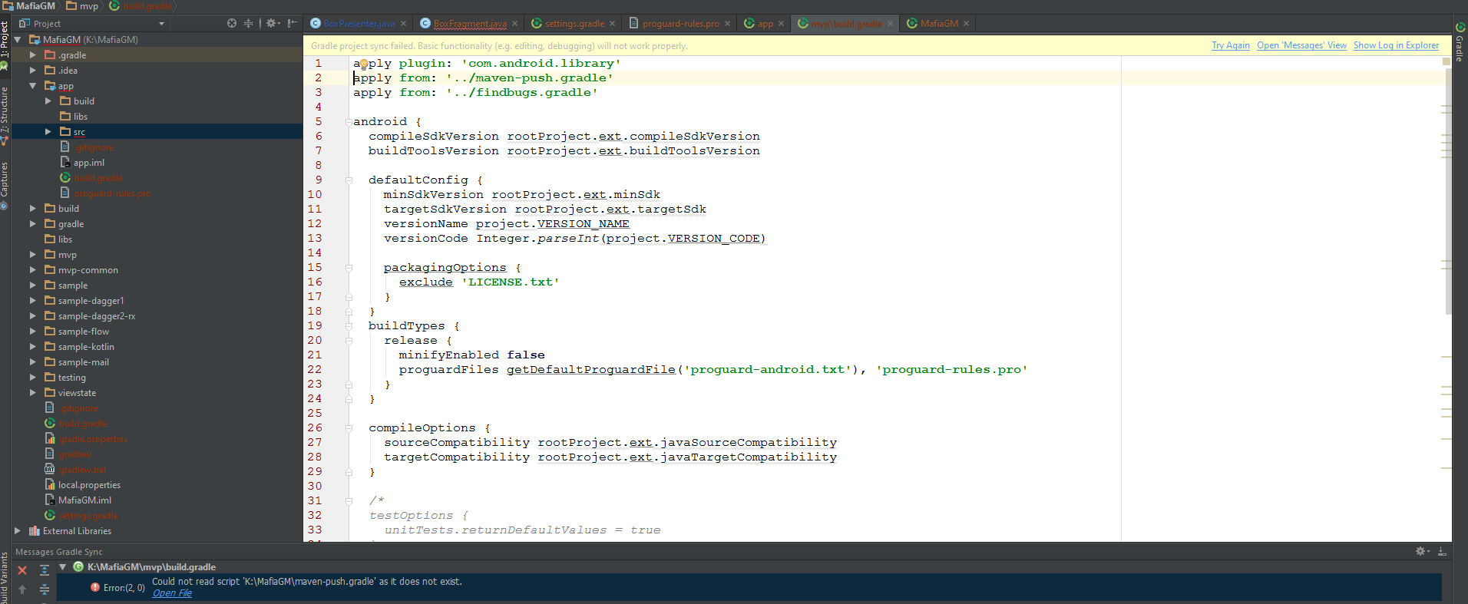This screenshot has width=1468, height=604.
Task: Select the viewstate folder
Action: [x=77, y=393]
